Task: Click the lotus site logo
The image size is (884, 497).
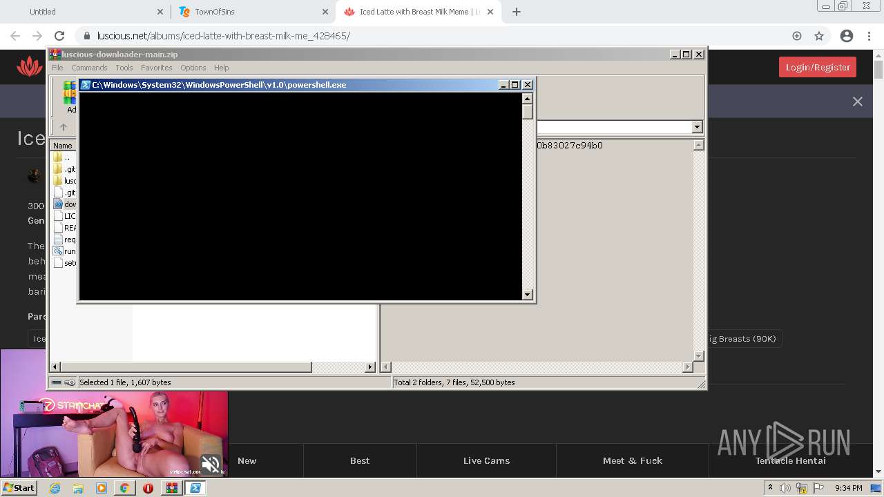Action: click(x=30, y=66)
